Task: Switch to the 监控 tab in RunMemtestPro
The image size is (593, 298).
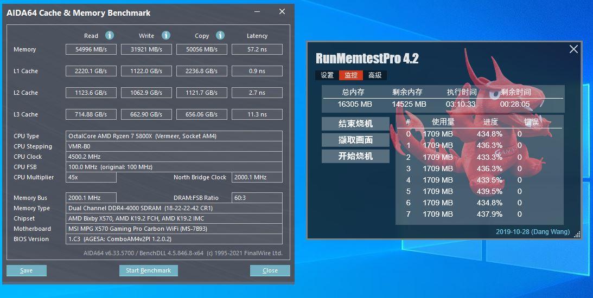Action: point(351,75)
